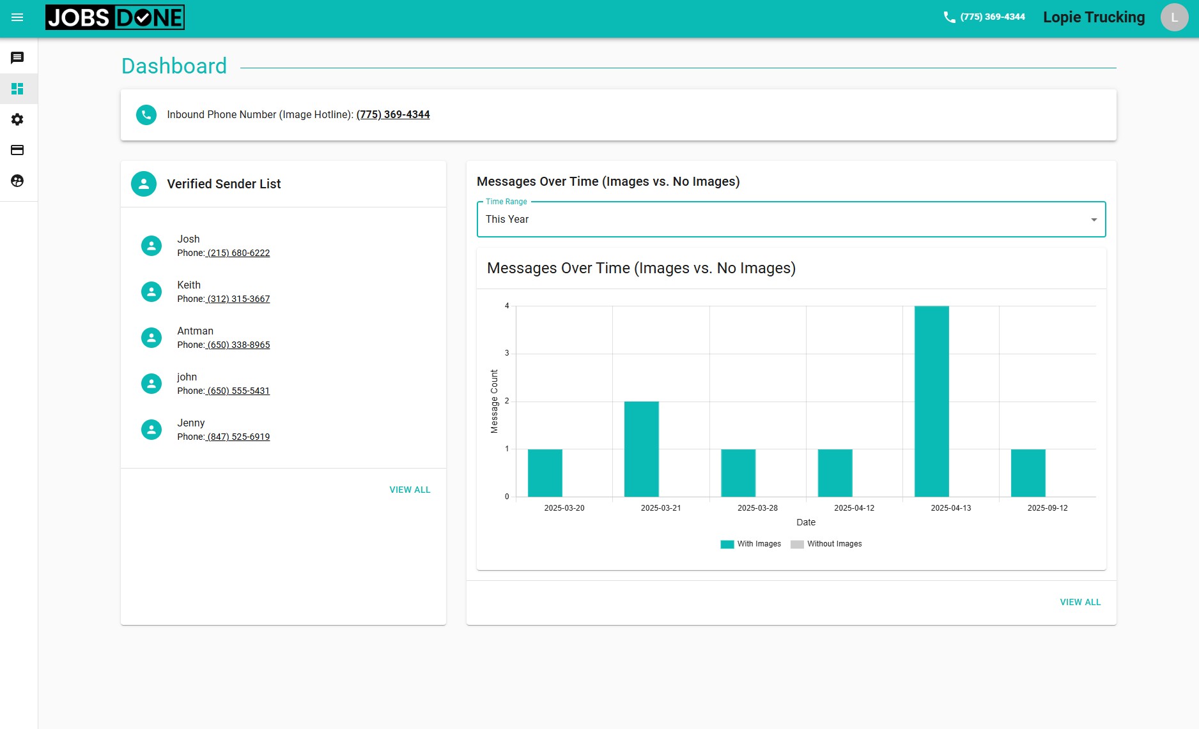Open the Messages sidebar icon
The height and width of the screenshot is (729, 1199).
(x=17, y=58)
